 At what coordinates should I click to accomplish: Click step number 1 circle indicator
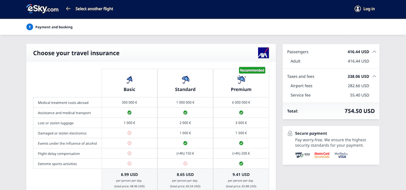[x=30, y=27]
